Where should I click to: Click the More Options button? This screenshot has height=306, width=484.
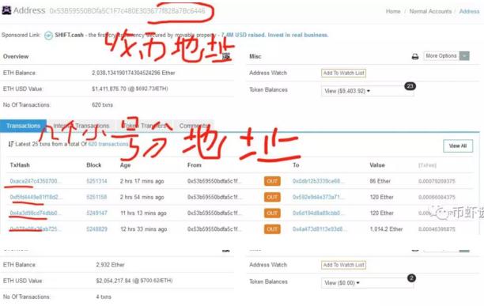coord(441,56)
